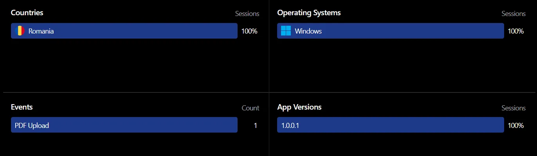537x156 pixels.
Task: Select app version 1.0.0.1 row
Action: 391,125
